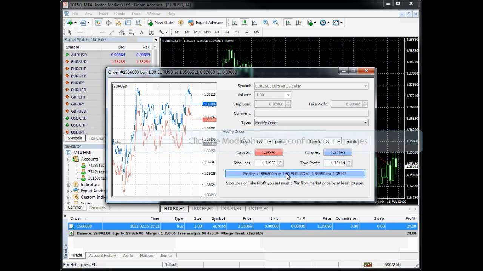Select the Text Label tool

click(151, 32)
